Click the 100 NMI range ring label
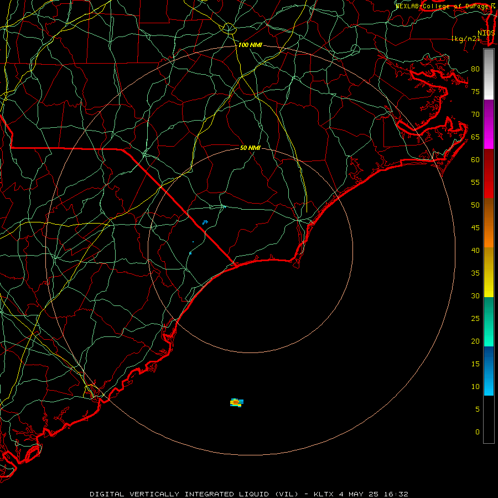The height and width of the screenshot is (498, 498). tap(250, 45)
